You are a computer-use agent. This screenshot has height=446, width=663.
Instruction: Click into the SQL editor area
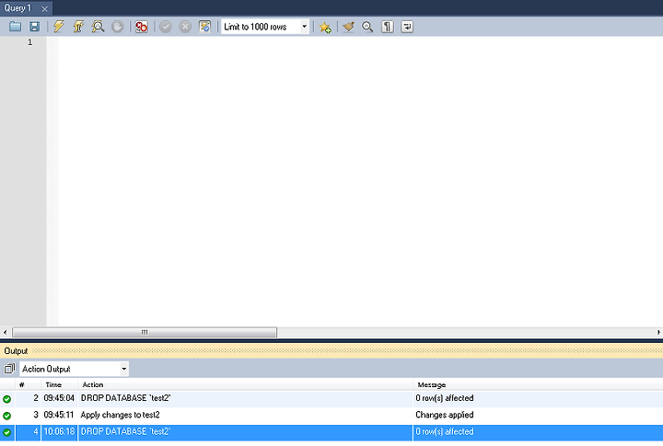pos(359,181)
